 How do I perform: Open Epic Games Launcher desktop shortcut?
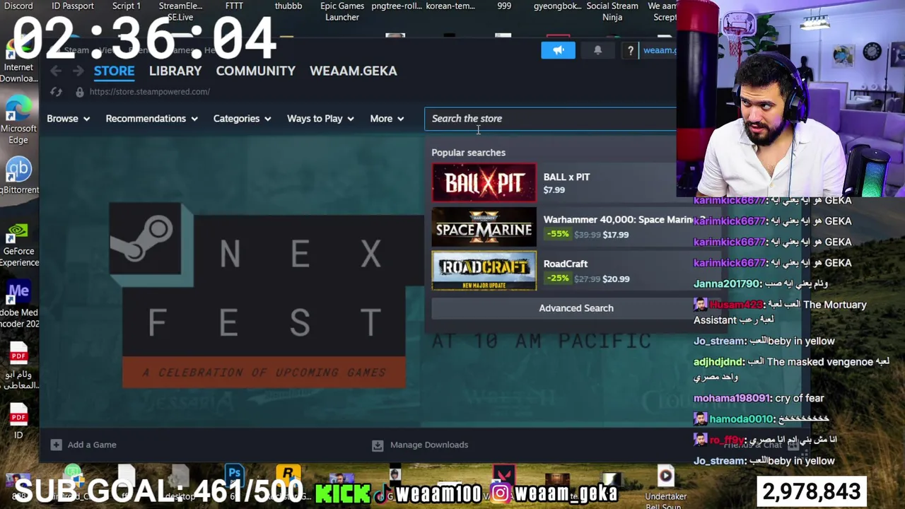(x=342, y=11)
